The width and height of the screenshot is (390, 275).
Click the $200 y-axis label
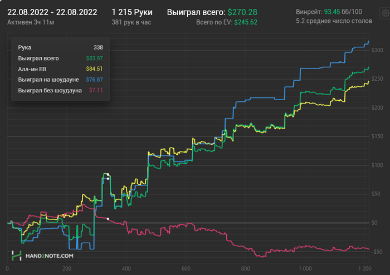pos(377,107)
